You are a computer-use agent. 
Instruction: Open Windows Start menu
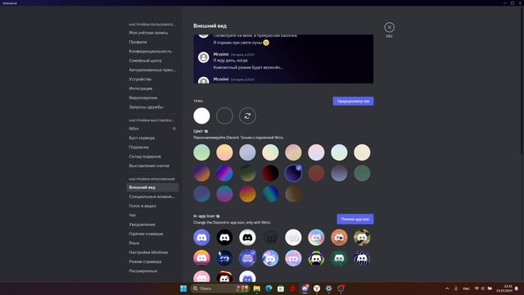[x=183, y=288]
